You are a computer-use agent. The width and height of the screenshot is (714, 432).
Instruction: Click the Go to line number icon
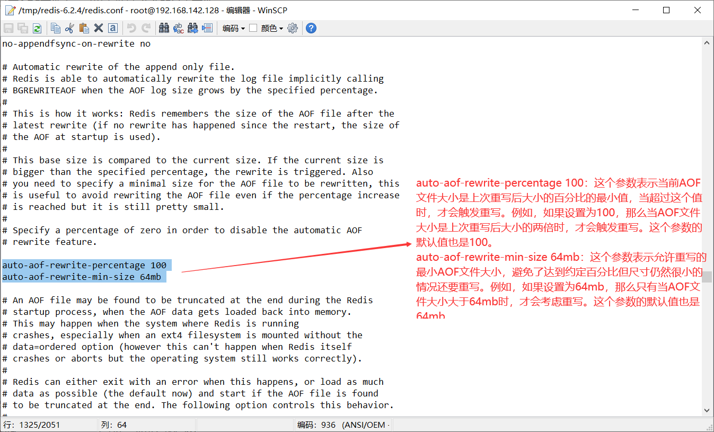point(207,28)
